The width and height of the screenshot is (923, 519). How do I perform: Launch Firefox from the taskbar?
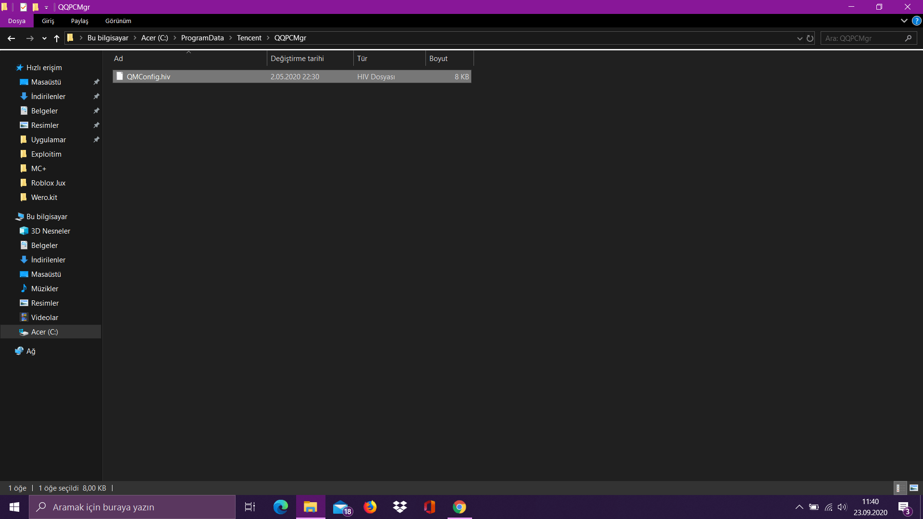tap(370, 507)
